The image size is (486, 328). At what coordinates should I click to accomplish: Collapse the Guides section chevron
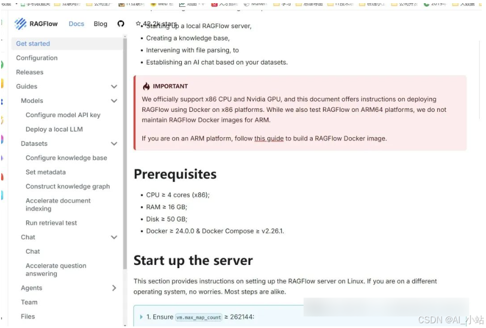pyautogui.click(x=114, y=86)
